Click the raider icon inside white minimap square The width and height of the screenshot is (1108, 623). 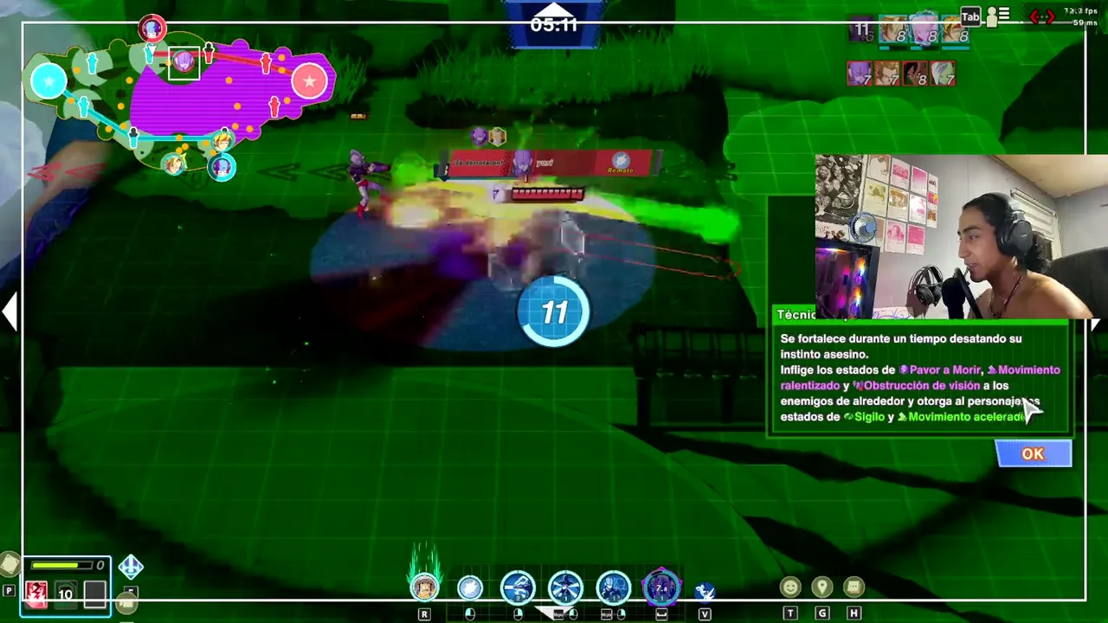[x=184, y=61]
